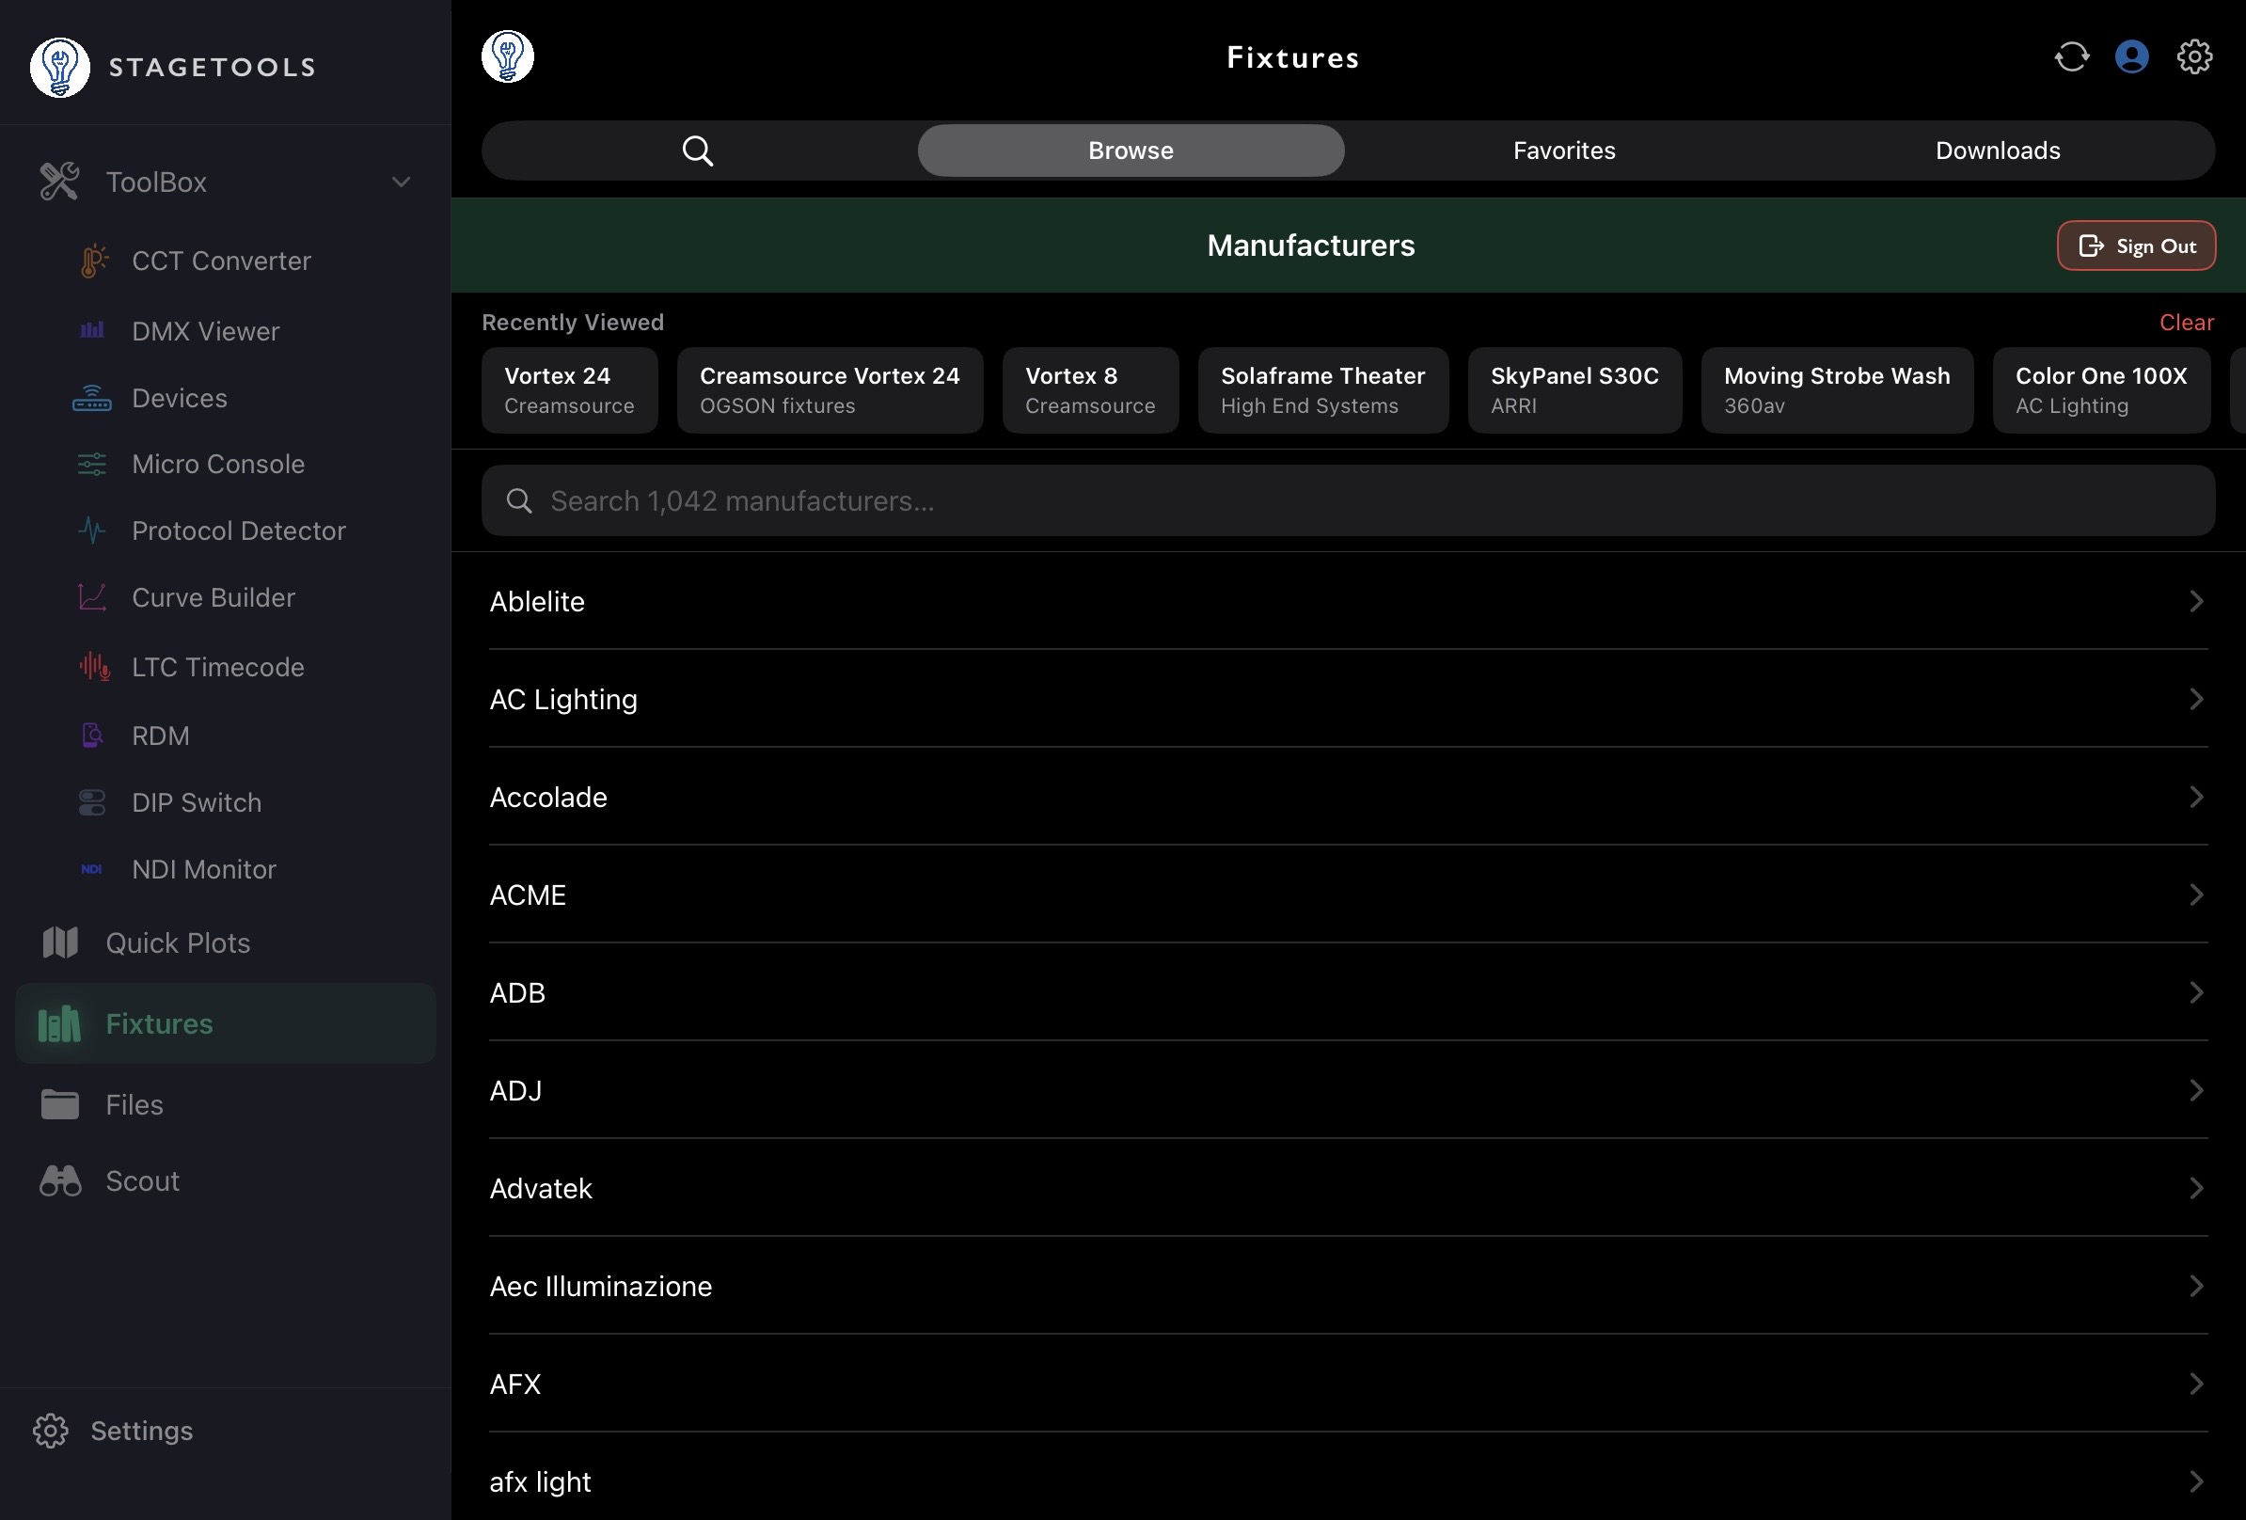2246x1520 pixels.
Task: Open the afx light manufacturer row
Action: 1348,1480
